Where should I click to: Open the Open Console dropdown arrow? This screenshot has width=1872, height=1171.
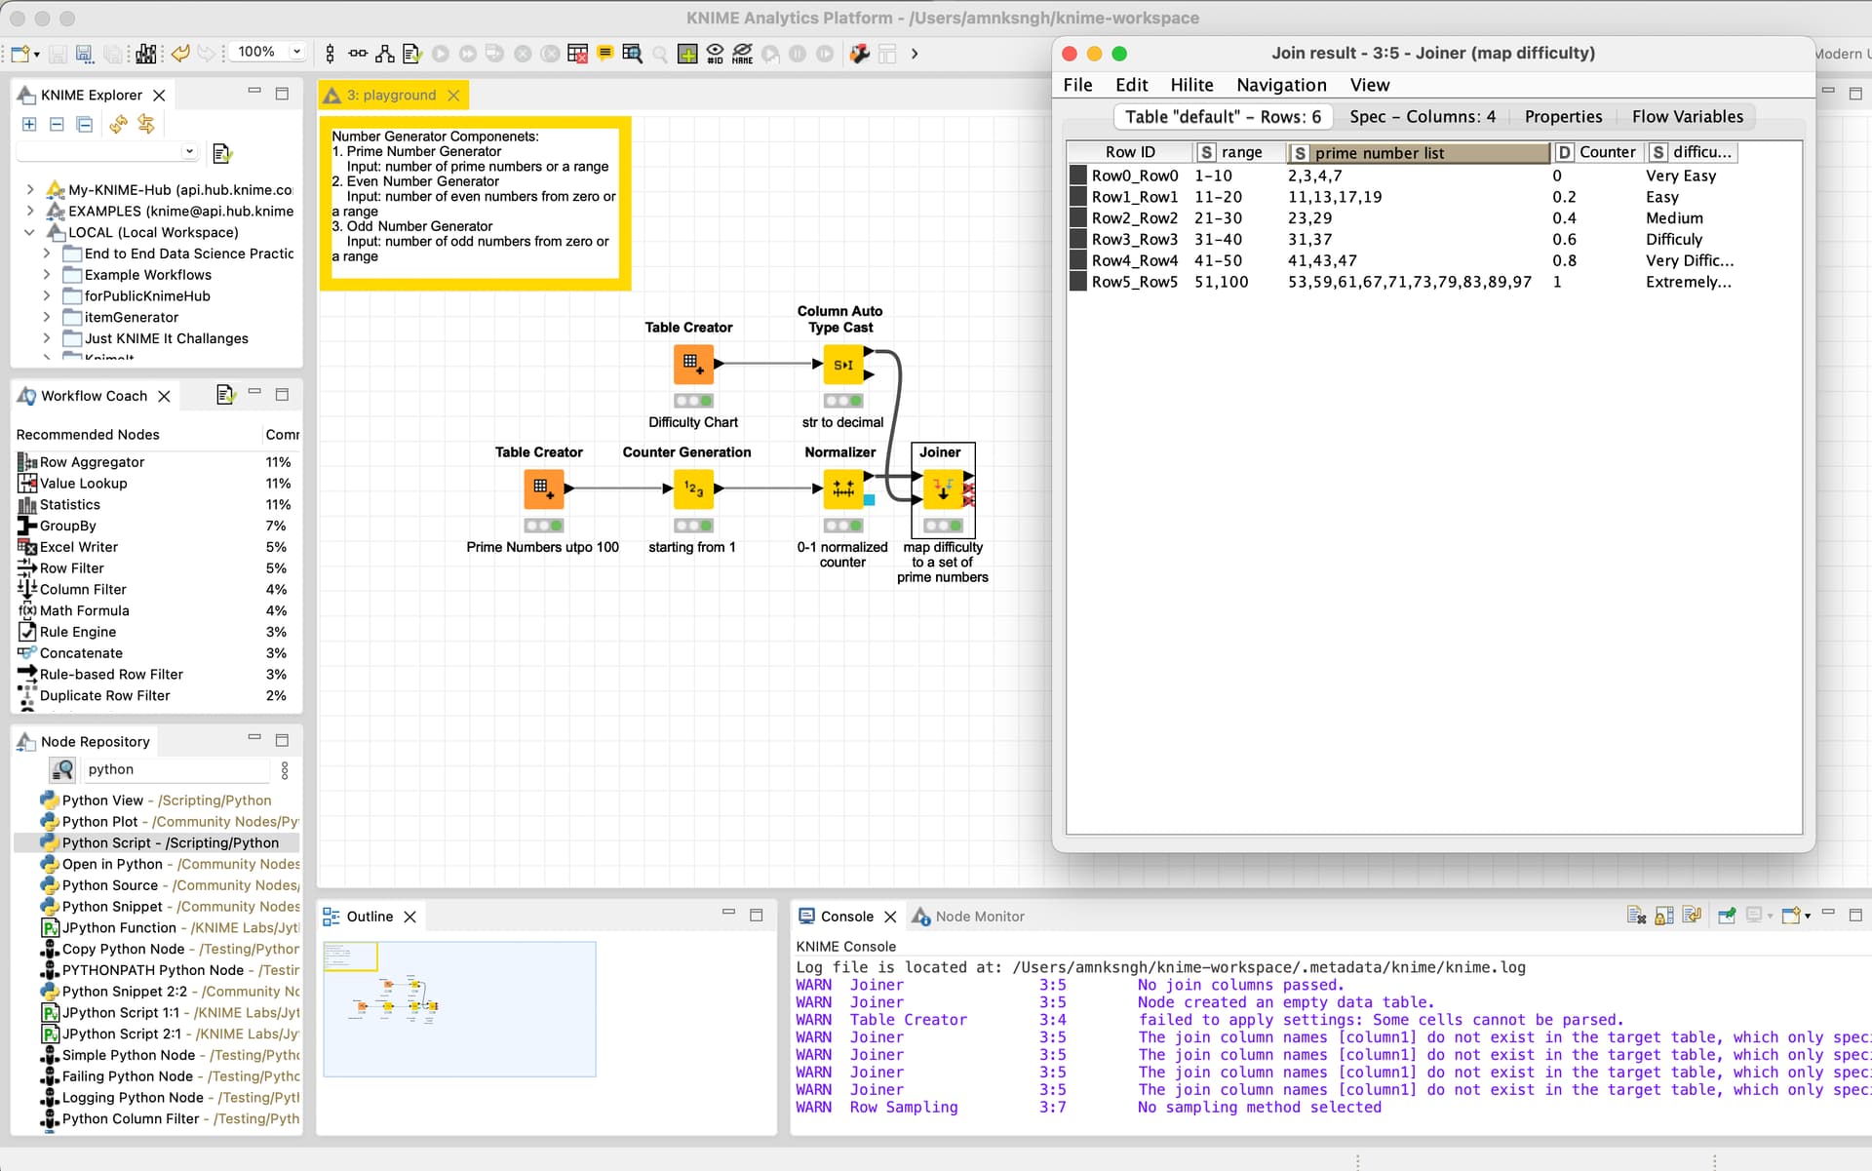(1808, 917)
